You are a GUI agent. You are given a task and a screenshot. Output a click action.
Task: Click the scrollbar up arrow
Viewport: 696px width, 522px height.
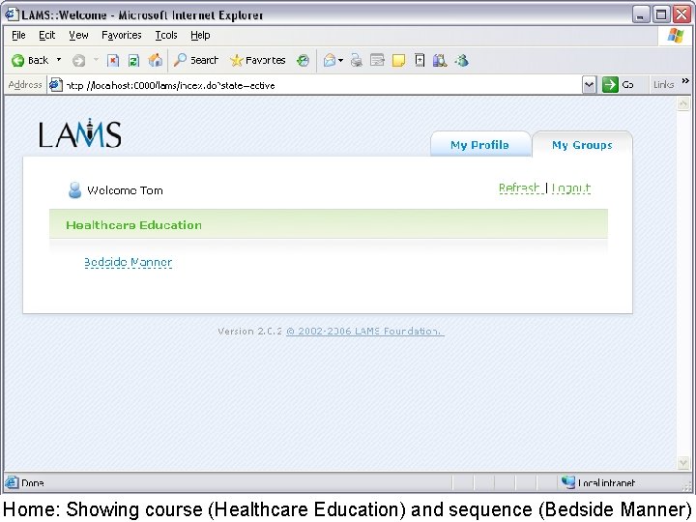coord(683,103)
